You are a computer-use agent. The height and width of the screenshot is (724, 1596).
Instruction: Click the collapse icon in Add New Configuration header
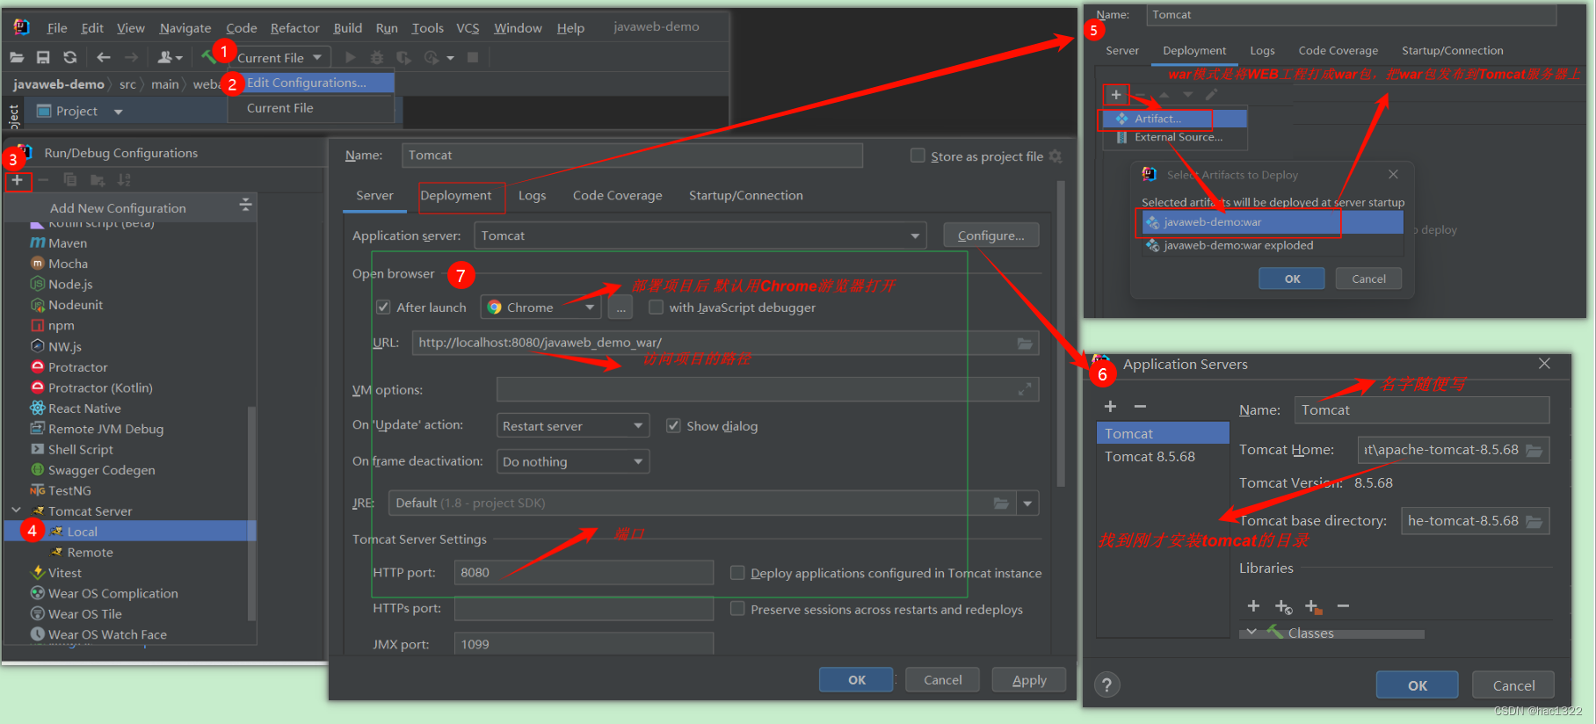(245, 205)
